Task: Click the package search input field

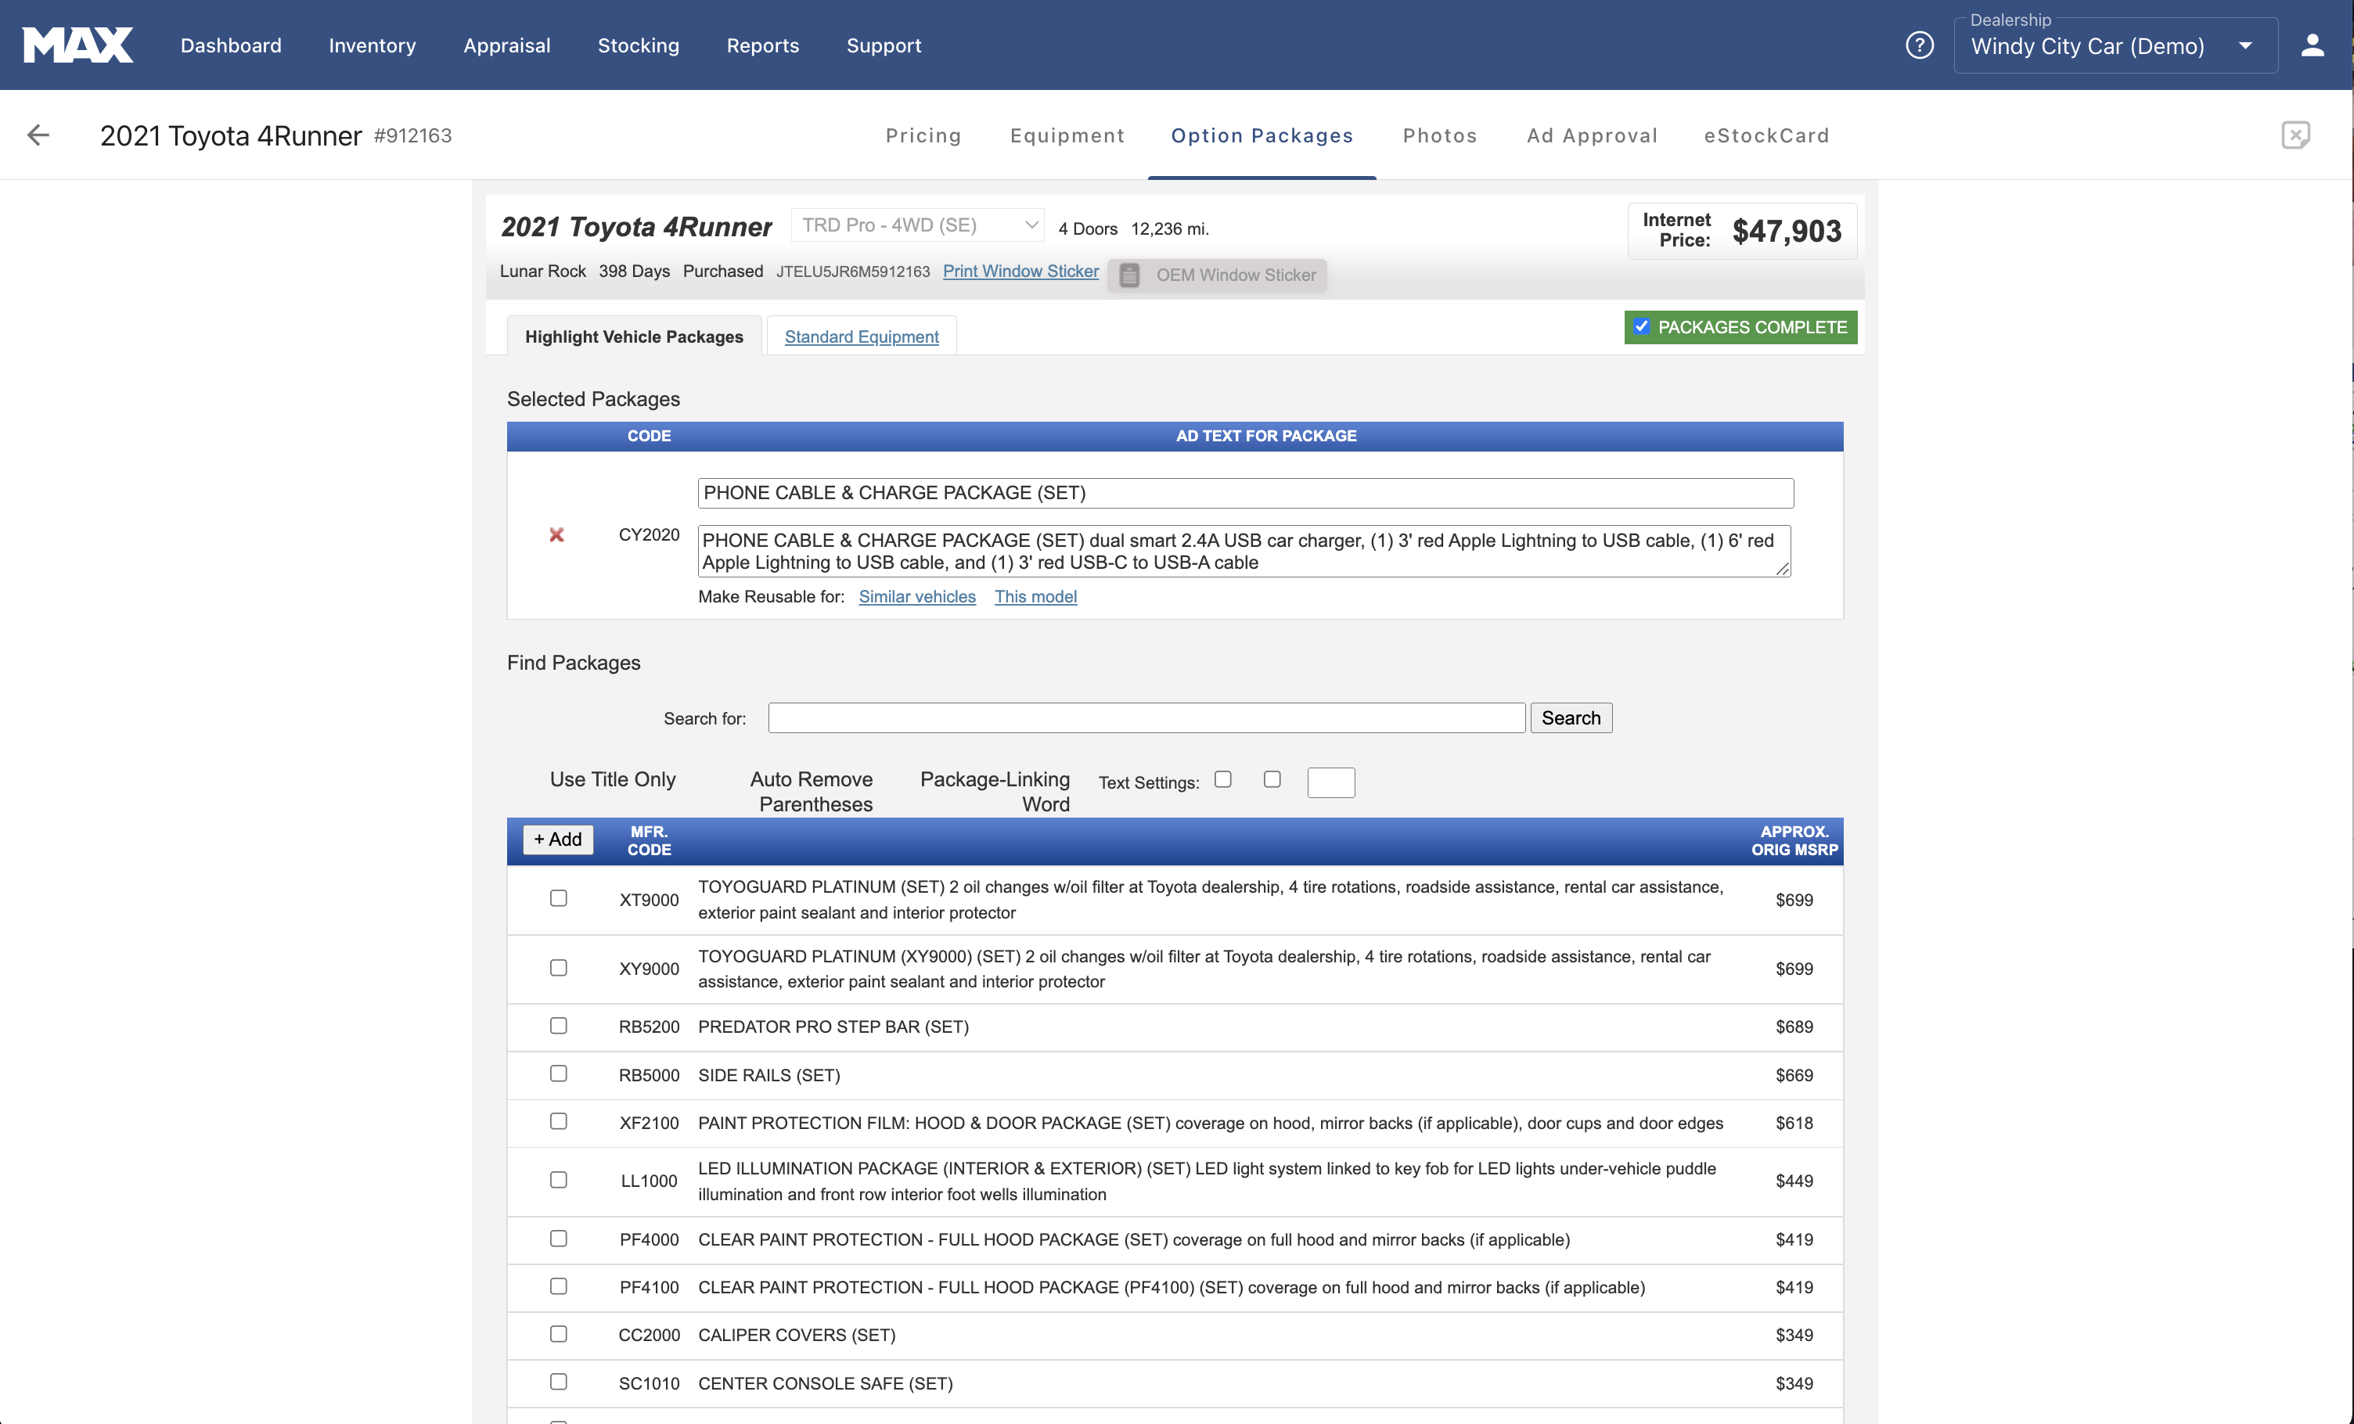Action: tap(1146, 717)
